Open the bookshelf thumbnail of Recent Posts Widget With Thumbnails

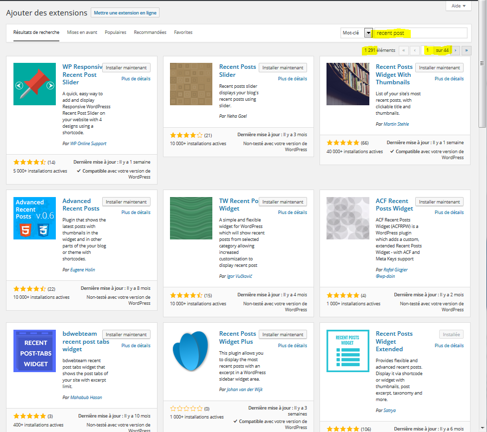click(x=347, y=84)
